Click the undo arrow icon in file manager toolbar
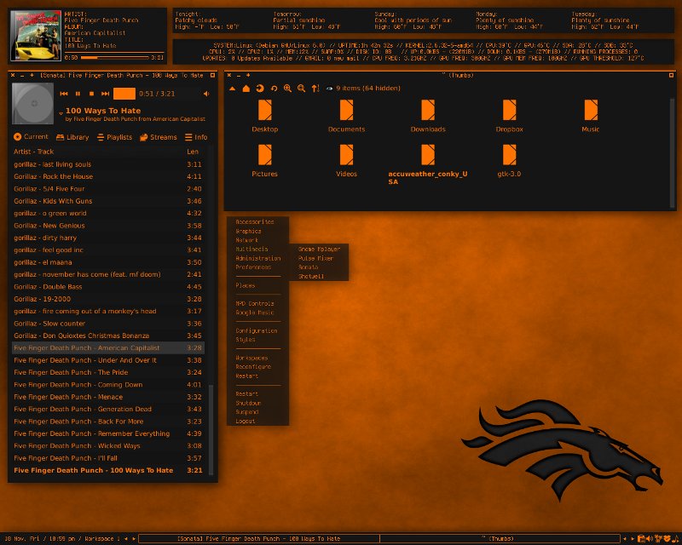Viewport: 682px width, 545px height. point(274,89)
